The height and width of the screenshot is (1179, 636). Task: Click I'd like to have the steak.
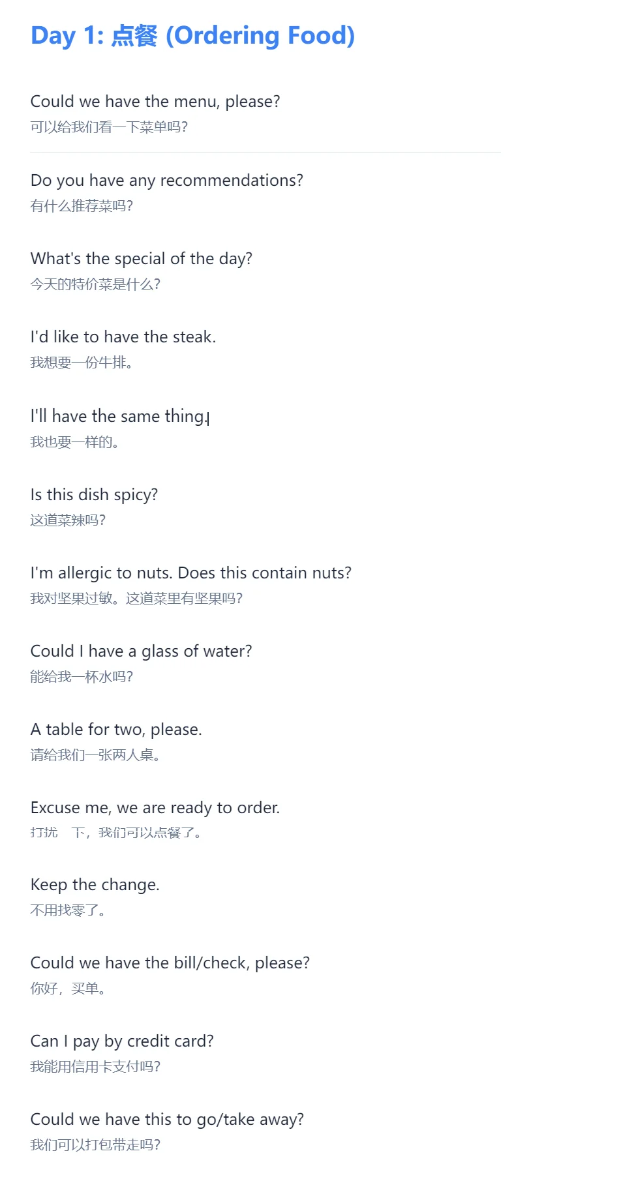point(123,337)
